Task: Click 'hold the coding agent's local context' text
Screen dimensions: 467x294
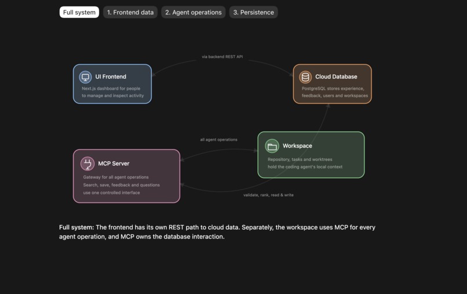Action: point(305,167)
